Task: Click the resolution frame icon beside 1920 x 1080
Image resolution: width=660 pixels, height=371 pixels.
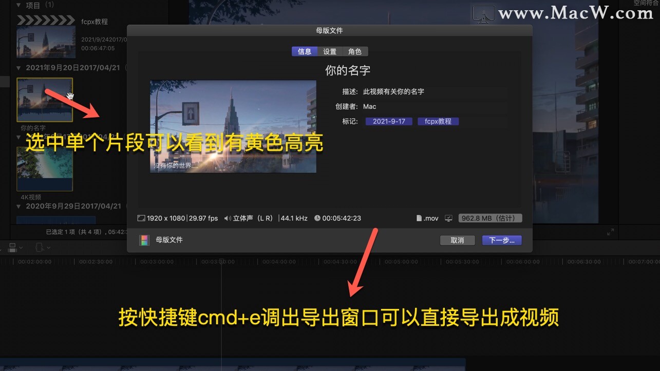Action: point(141,218)
